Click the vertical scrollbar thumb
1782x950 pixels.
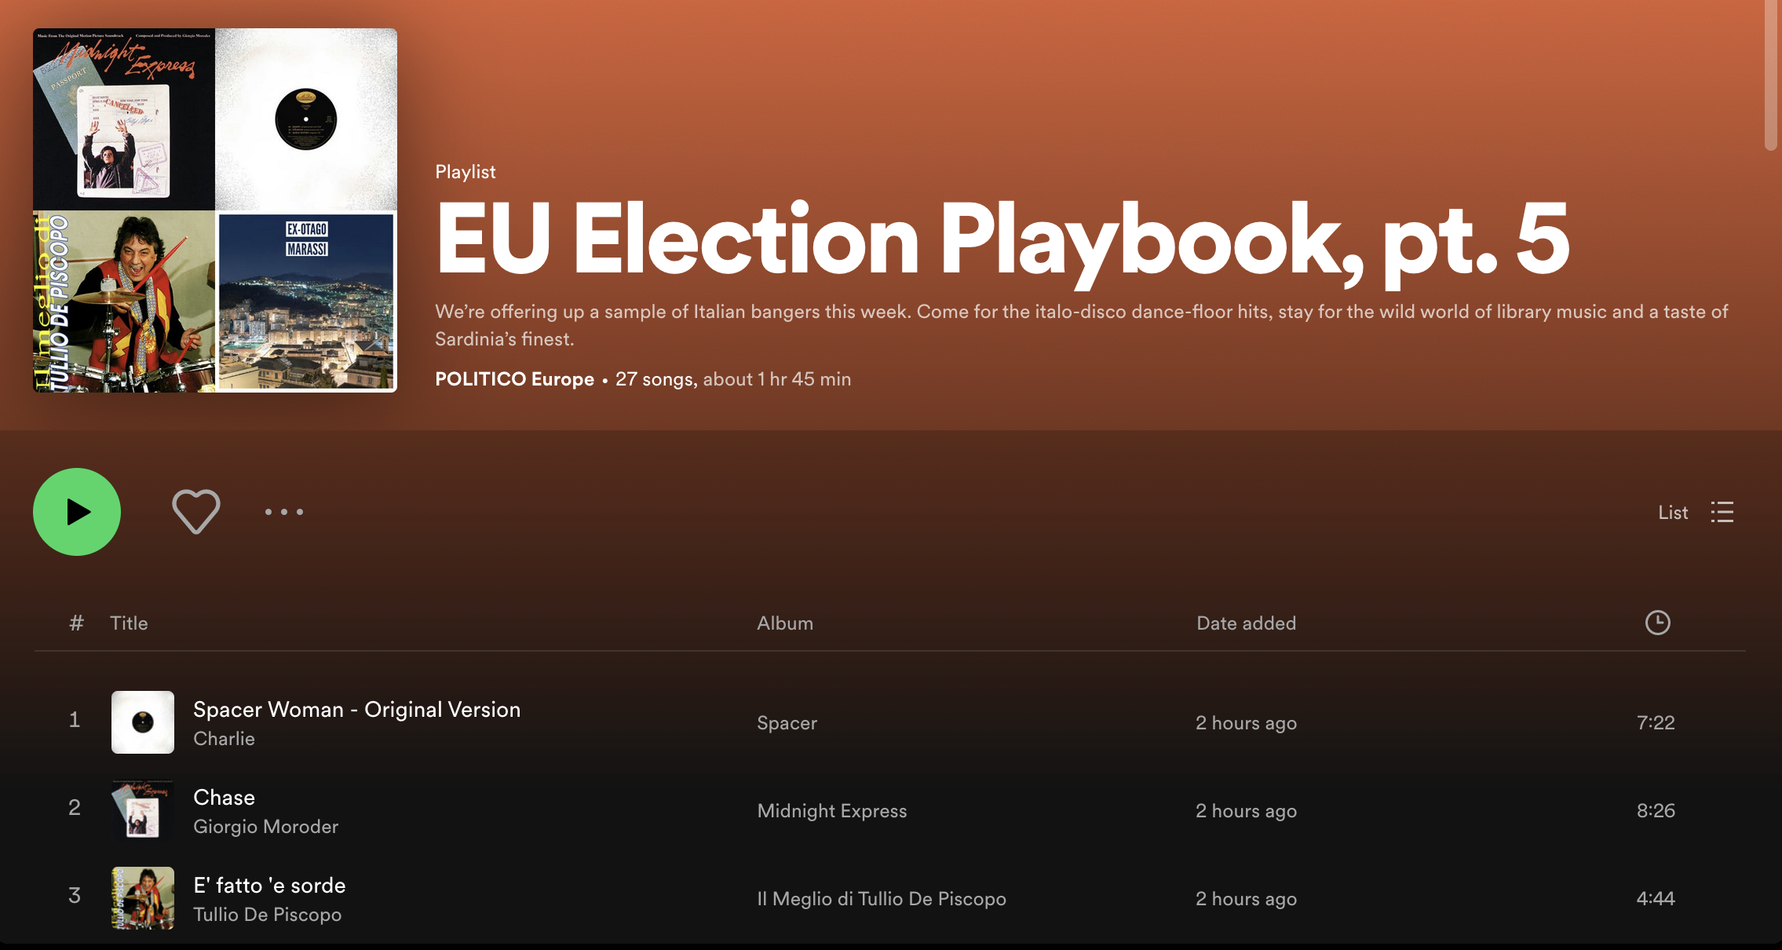(x=1770, y=75)
